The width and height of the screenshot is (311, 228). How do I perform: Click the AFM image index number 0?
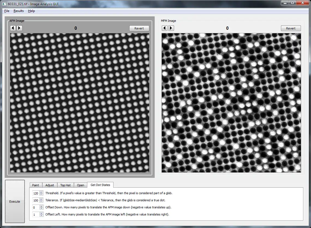tap(76, 28)
